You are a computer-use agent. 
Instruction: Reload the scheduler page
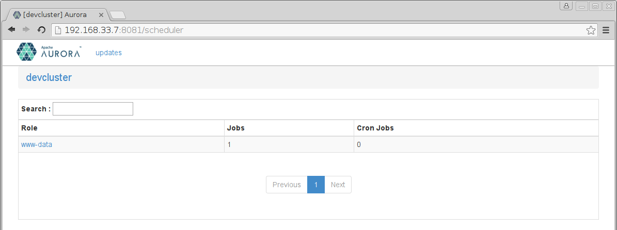[41, 30]
